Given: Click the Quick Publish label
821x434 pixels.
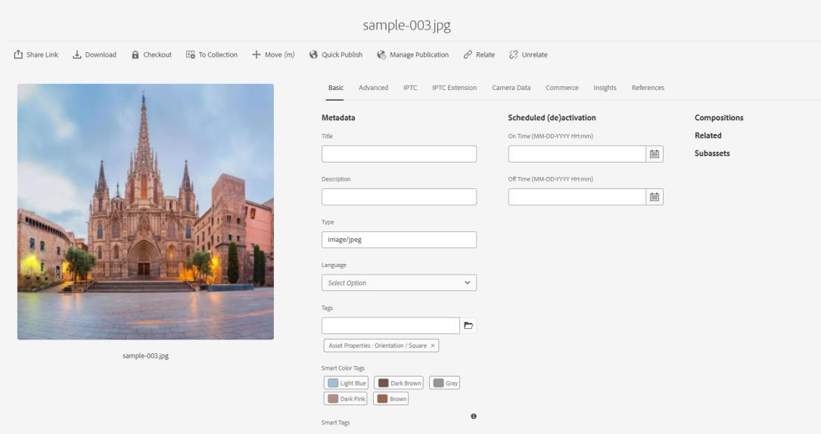Looking at the screenshot, I should click(x=342, y=54).
